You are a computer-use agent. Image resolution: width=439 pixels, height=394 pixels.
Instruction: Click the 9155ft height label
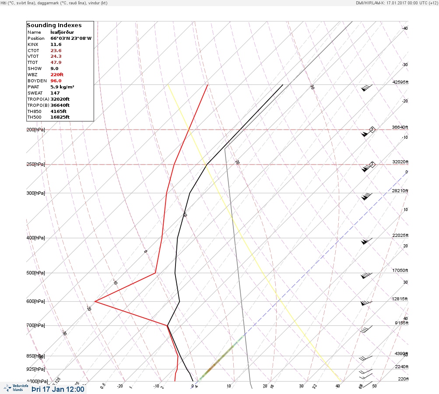[402, 323]
